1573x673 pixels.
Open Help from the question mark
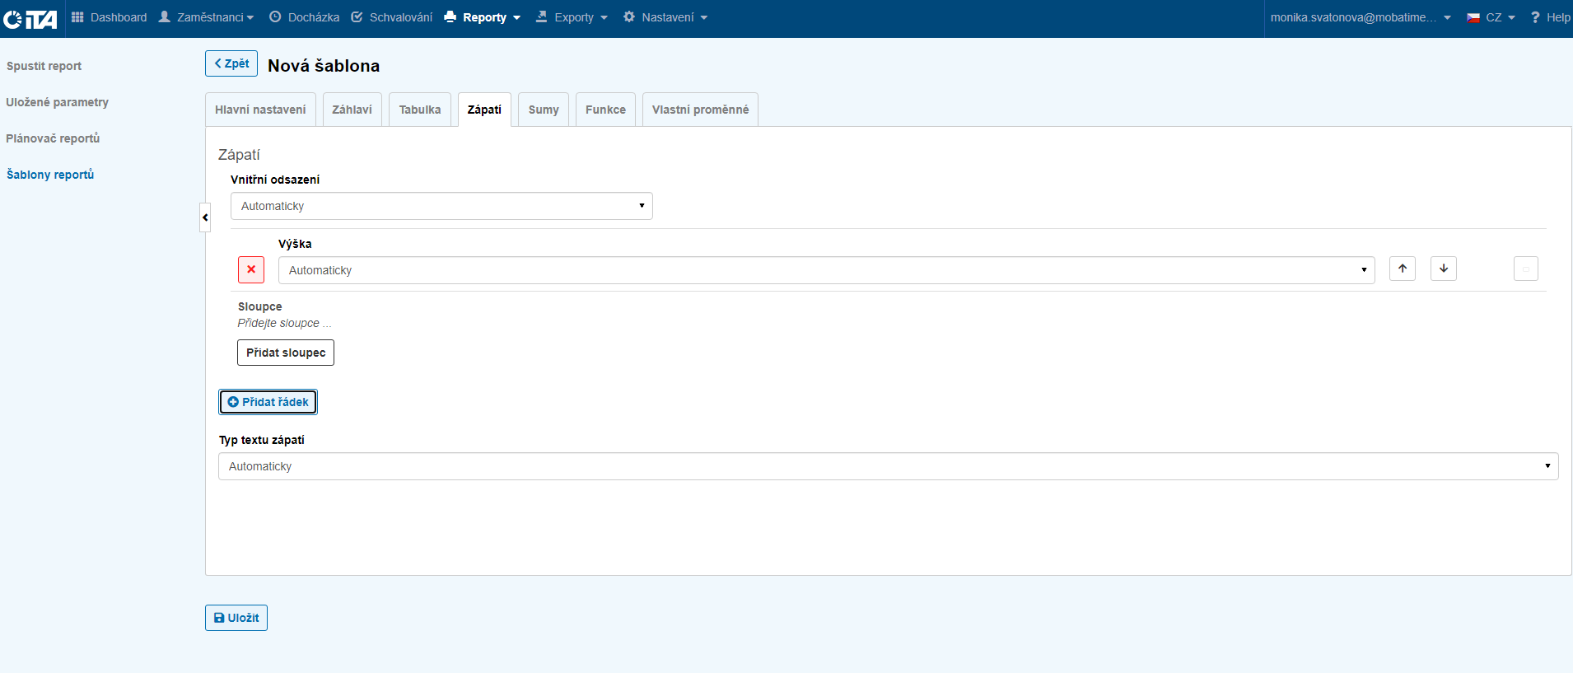click(x=1535, y=17)
